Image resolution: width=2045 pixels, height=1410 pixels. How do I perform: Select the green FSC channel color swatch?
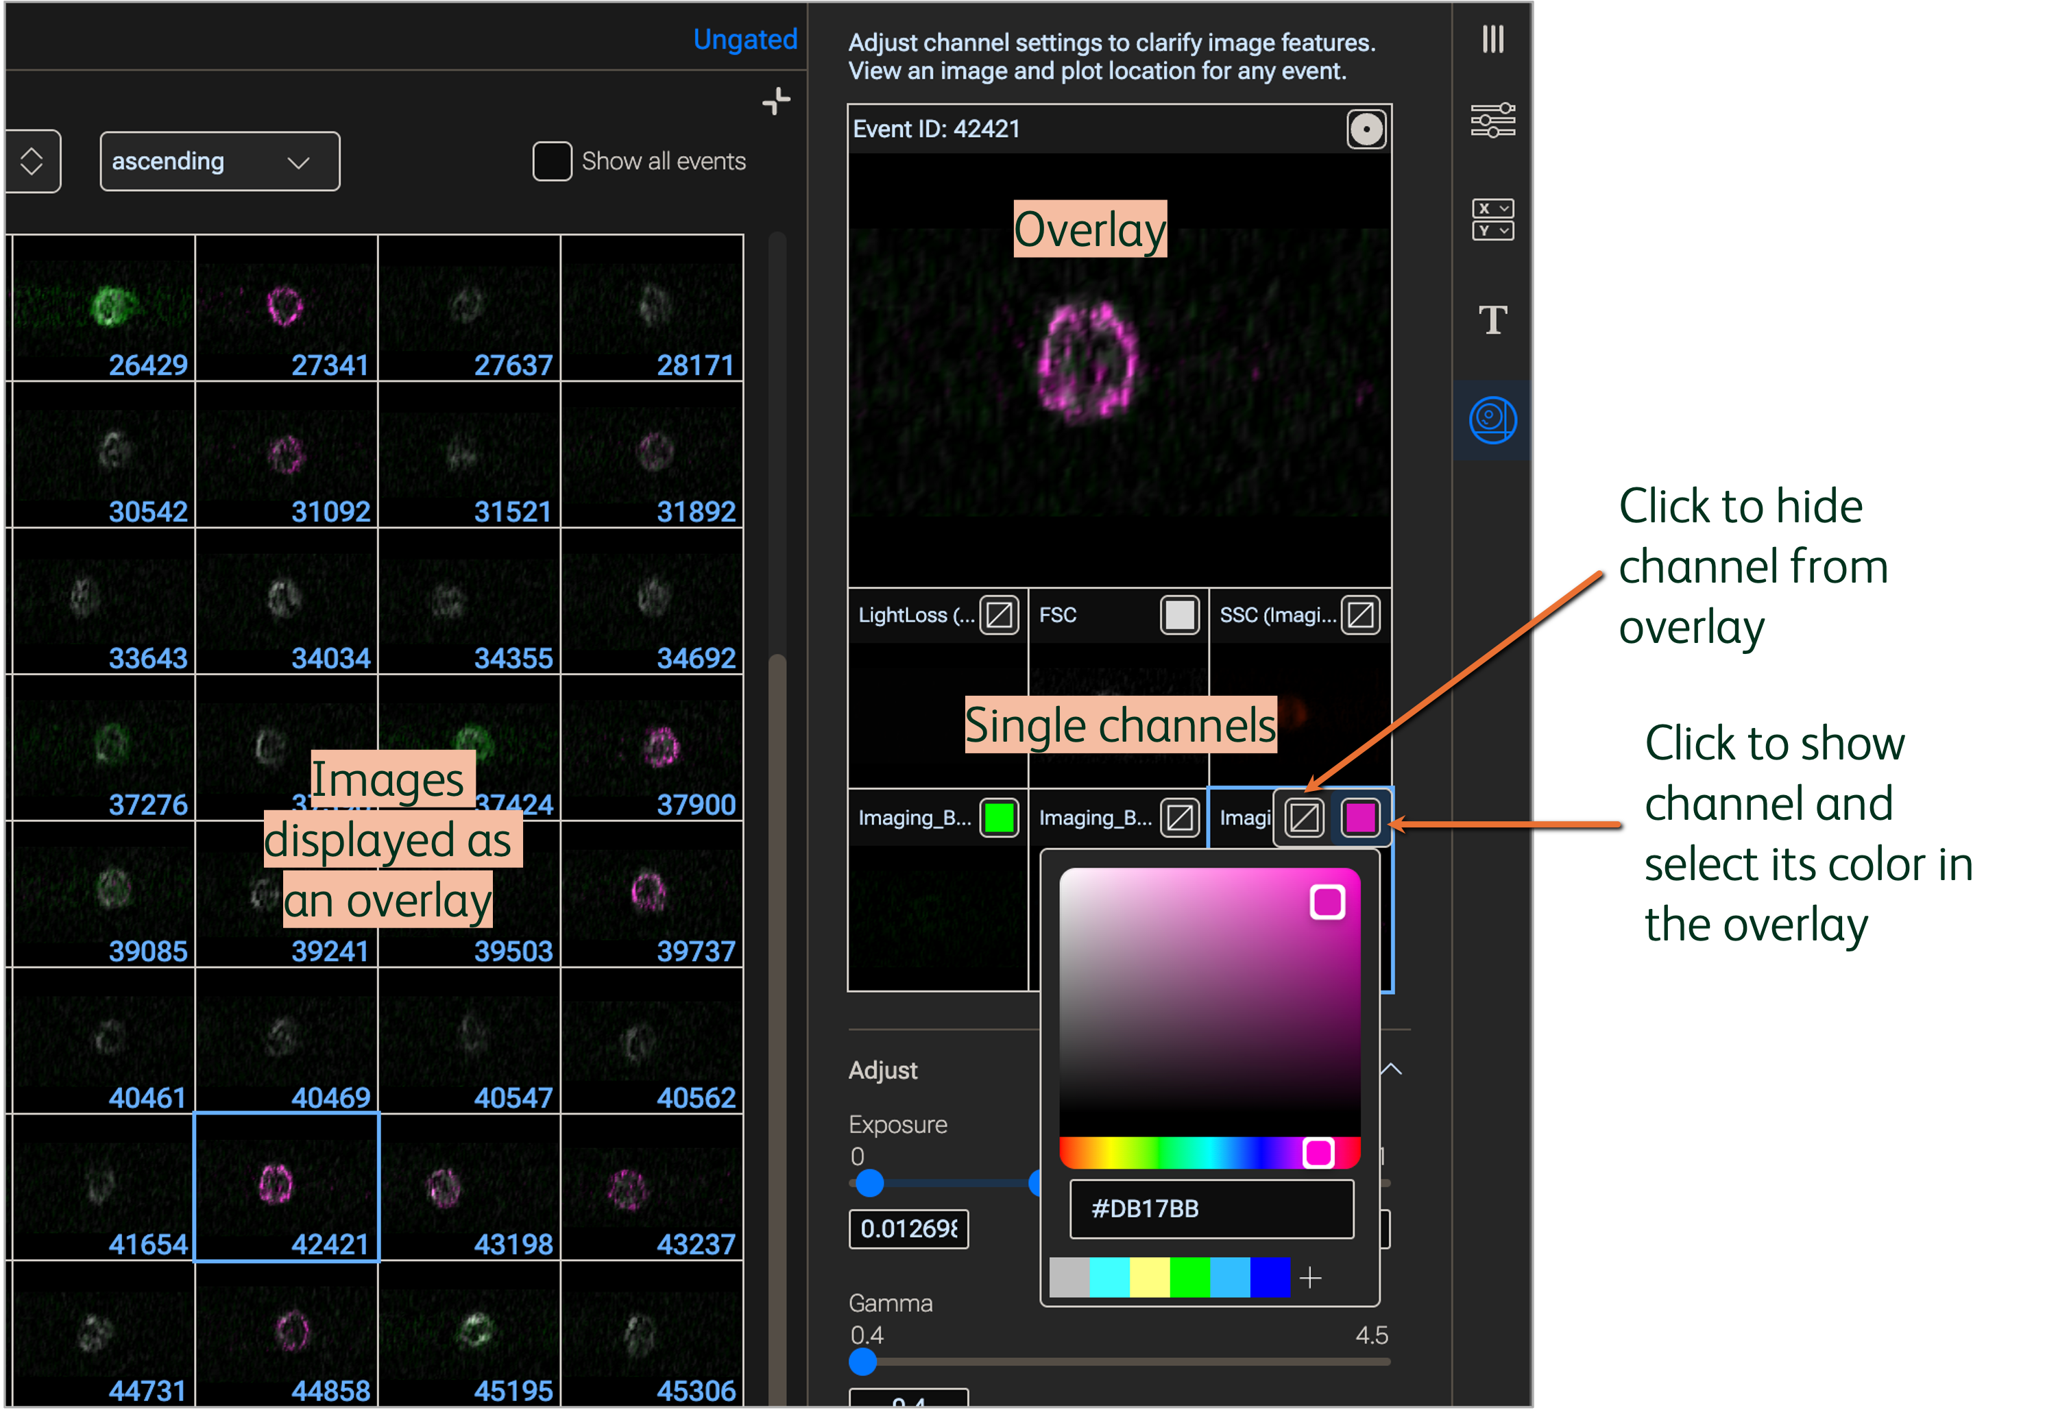pos(998,817)
